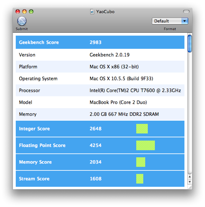Select the Operating System label
Viewport: 205px width, 207px height.
(x=38, y=79)
